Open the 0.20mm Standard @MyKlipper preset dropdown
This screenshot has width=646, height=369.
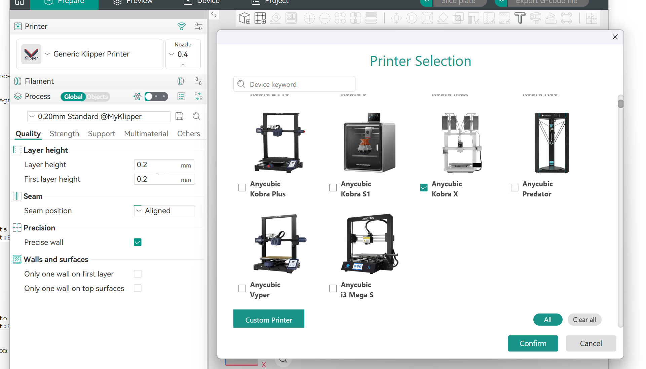[99, 116]
